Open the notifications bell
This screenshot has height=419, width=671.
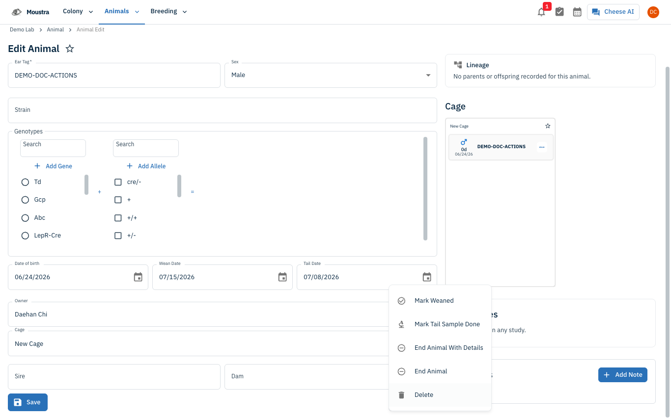pyautogui.click(x=541, y=12)
